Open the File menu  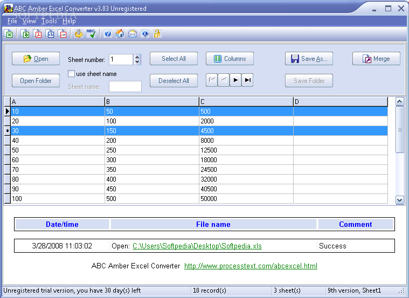(x=12, y=21)
